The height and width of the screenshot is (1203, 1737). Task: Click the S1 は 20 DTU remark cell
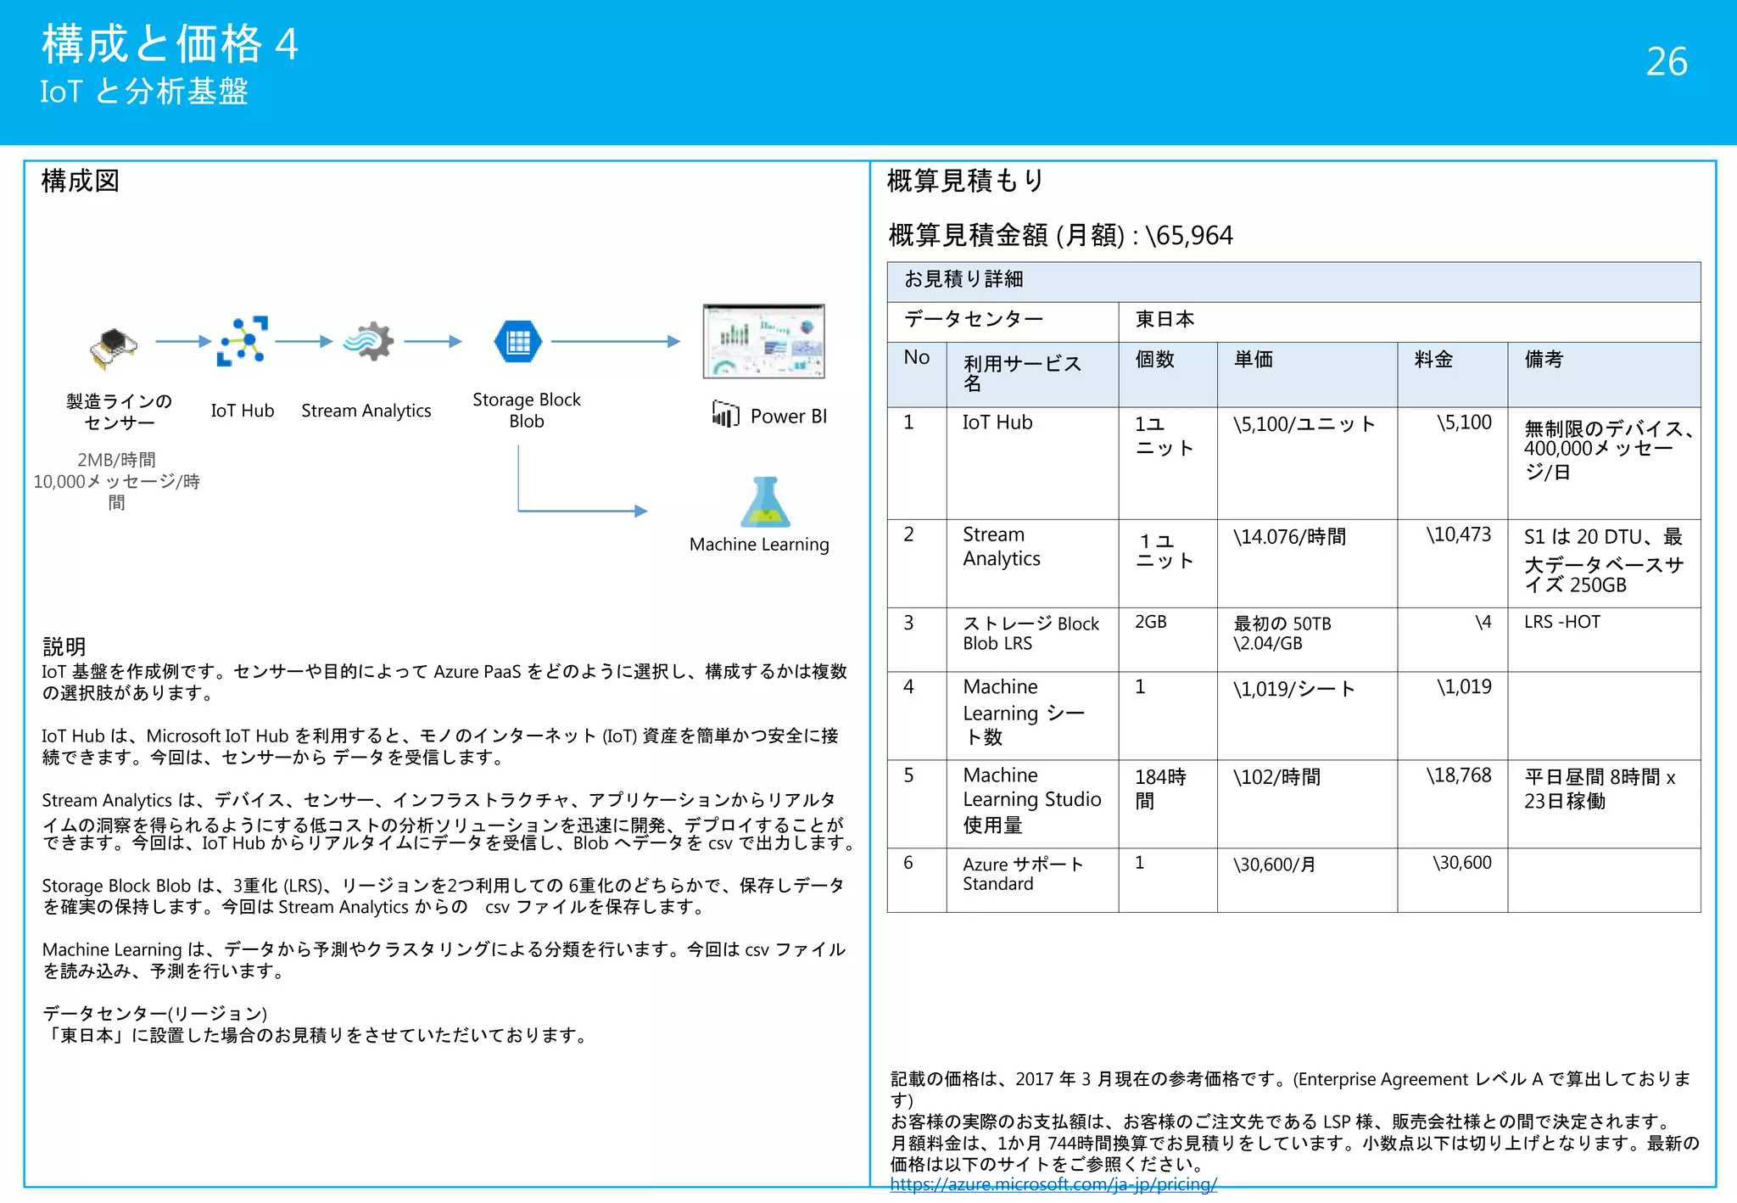pyautogui.click(x=1604, y=563)
